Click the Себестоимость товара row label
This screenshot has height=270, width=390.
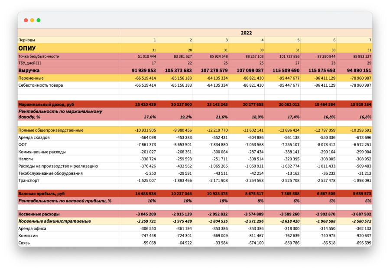[40, 85]
